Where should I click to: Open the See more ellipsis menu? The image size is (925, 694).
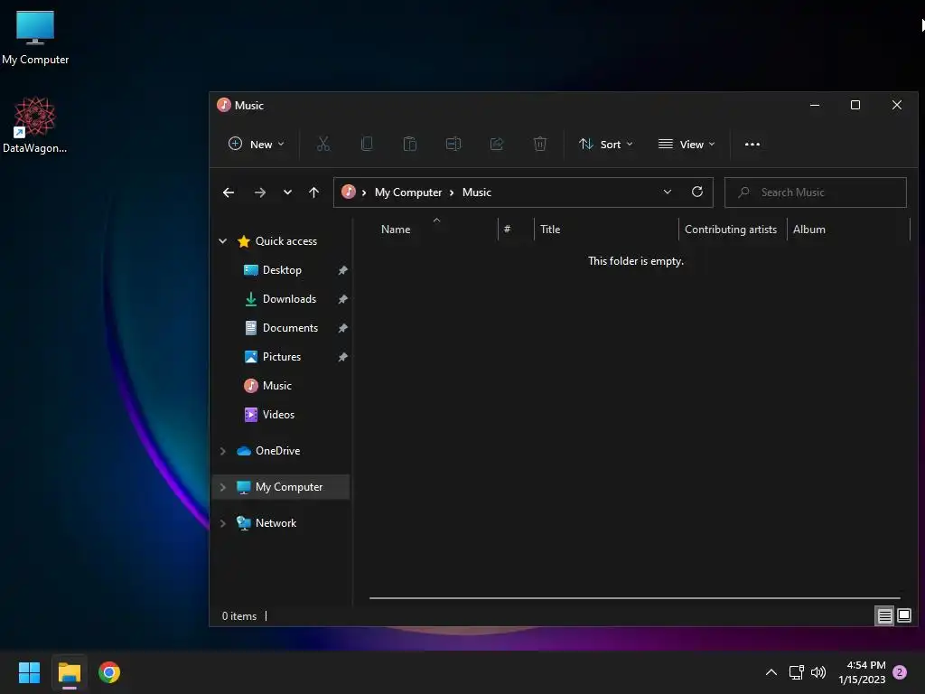pyautogui.click(x=752, y=144)
